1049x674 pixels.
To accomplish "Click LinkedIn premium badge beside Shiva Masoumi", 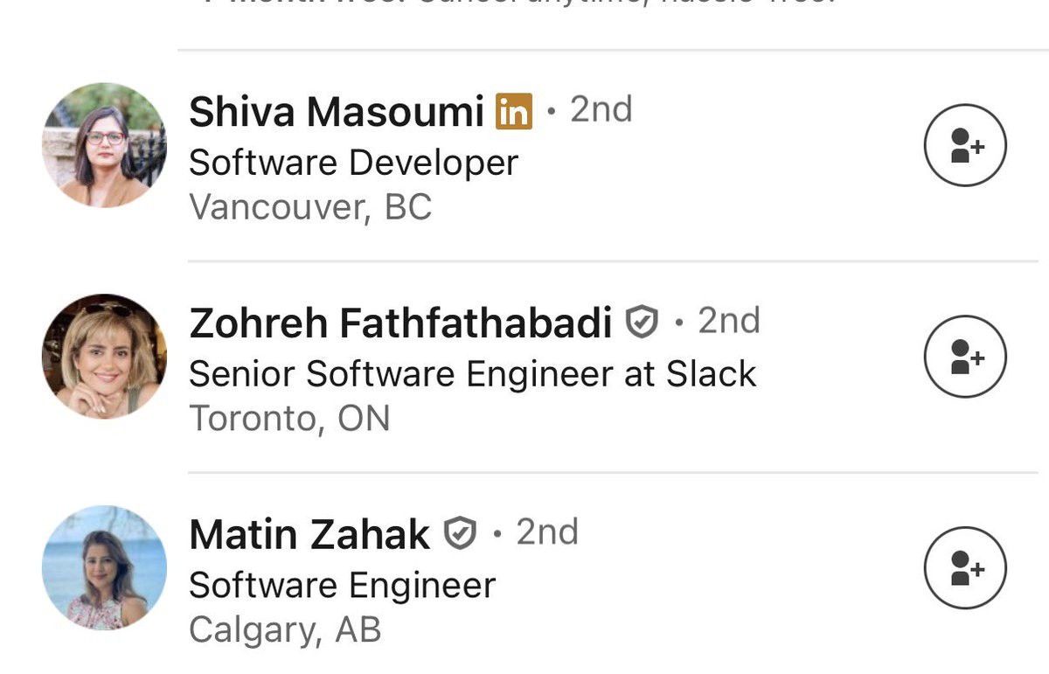I will coord(514,112).
